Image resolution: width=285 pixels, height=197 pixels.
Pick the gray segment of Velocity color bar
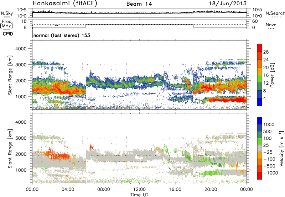(x=260, y=148)
